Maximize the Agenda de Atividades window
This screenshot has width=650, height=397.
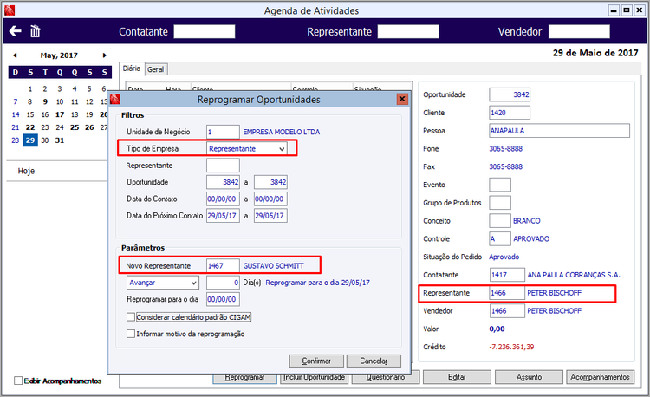(x=627, y=10)
